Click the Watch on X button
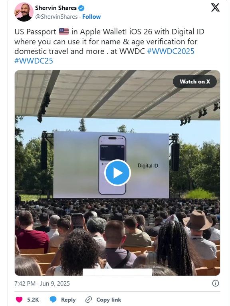This screenshot has width=230, height=306. [x=195, y=81]
